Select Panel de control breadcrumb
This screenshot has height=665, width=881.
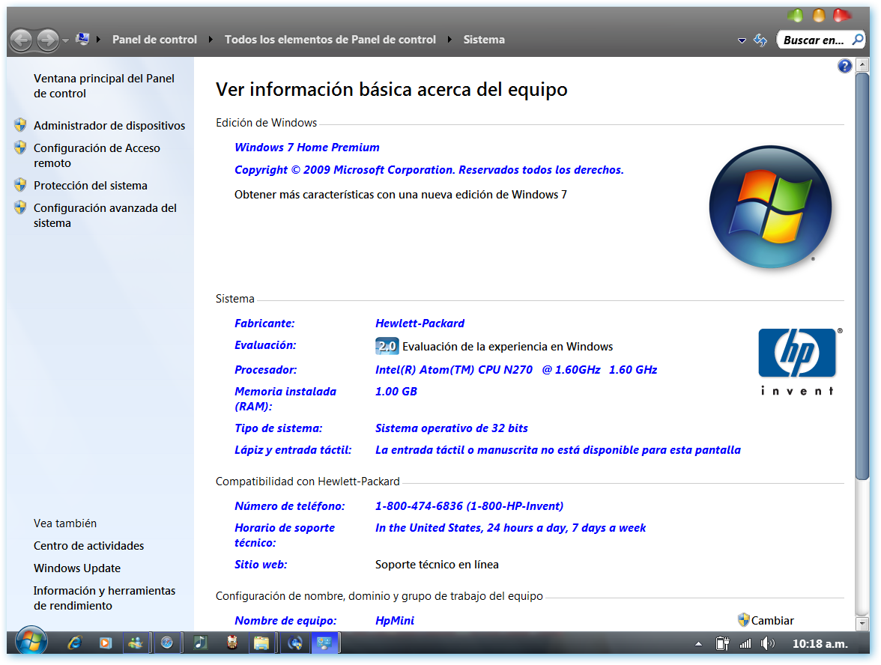154,39
